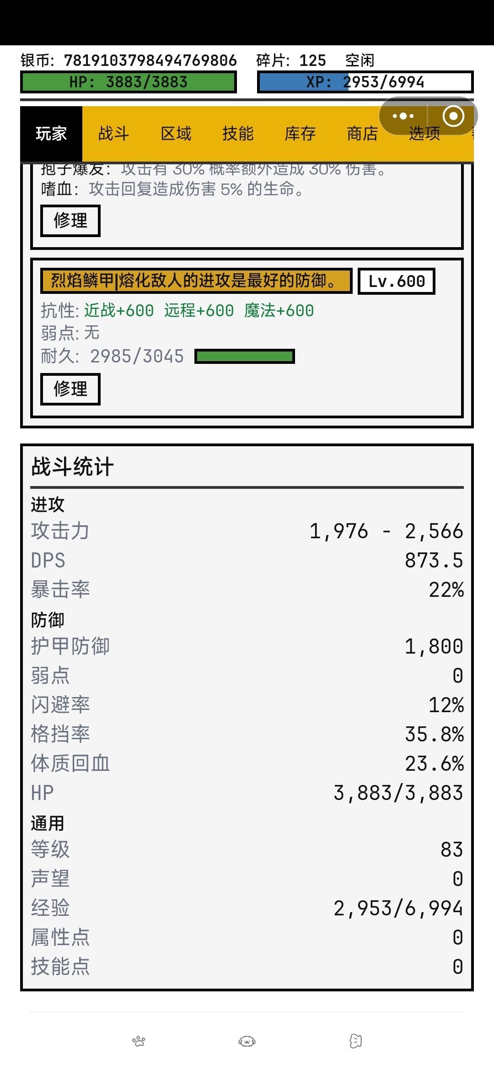
Task: Go to the 区域 tab
Action: 176,134
